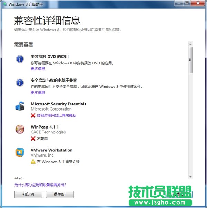Screen dimensions: 207x208
Task: Click the vertical scrollbar thumb
Action: [190, 60]
